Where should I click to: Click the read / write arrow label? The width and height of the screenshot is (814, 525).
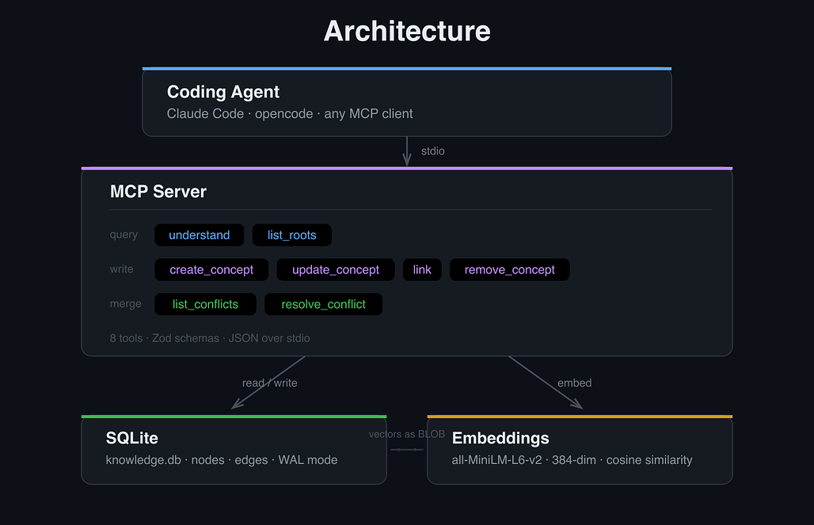tap(269, 382)
